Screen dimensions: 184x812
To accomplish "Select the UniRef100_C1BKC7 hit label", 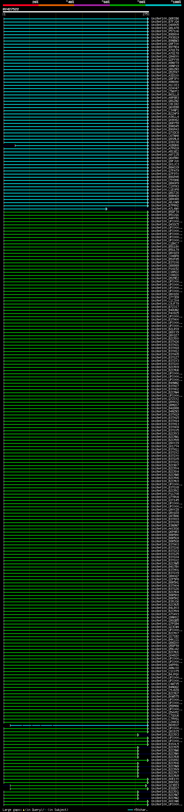I will click(x=165, y=244).
